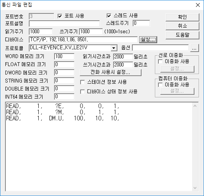Select the WORD 메모리 크기 field

tap(64, 57)
